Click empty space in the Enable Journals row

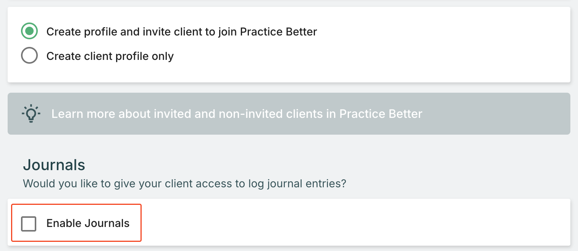tap(344, 223)
